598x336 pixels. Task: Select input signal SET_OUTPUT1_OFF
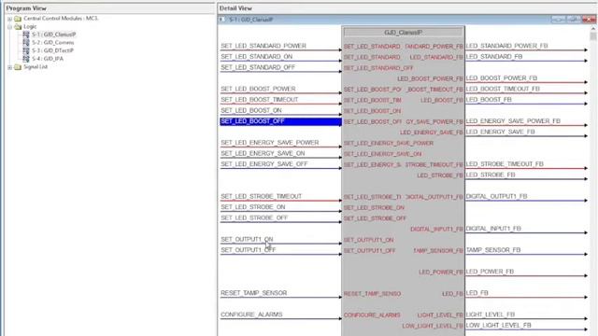tap(248, 250)
